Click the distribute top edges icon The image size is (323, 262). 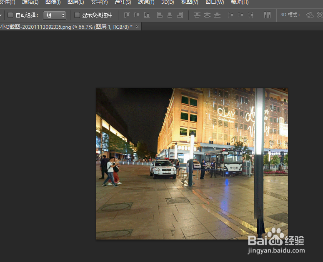[x=197, y=15]
